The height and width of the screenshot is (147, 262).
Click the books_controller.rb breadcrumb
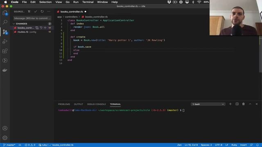(96, 17)
